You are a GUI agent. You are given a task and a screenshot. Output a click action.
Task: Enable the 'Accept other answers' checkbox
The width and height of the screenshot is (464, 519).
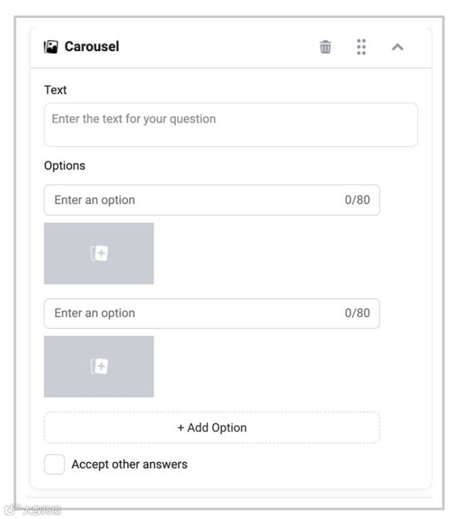(x=54, y=464)
